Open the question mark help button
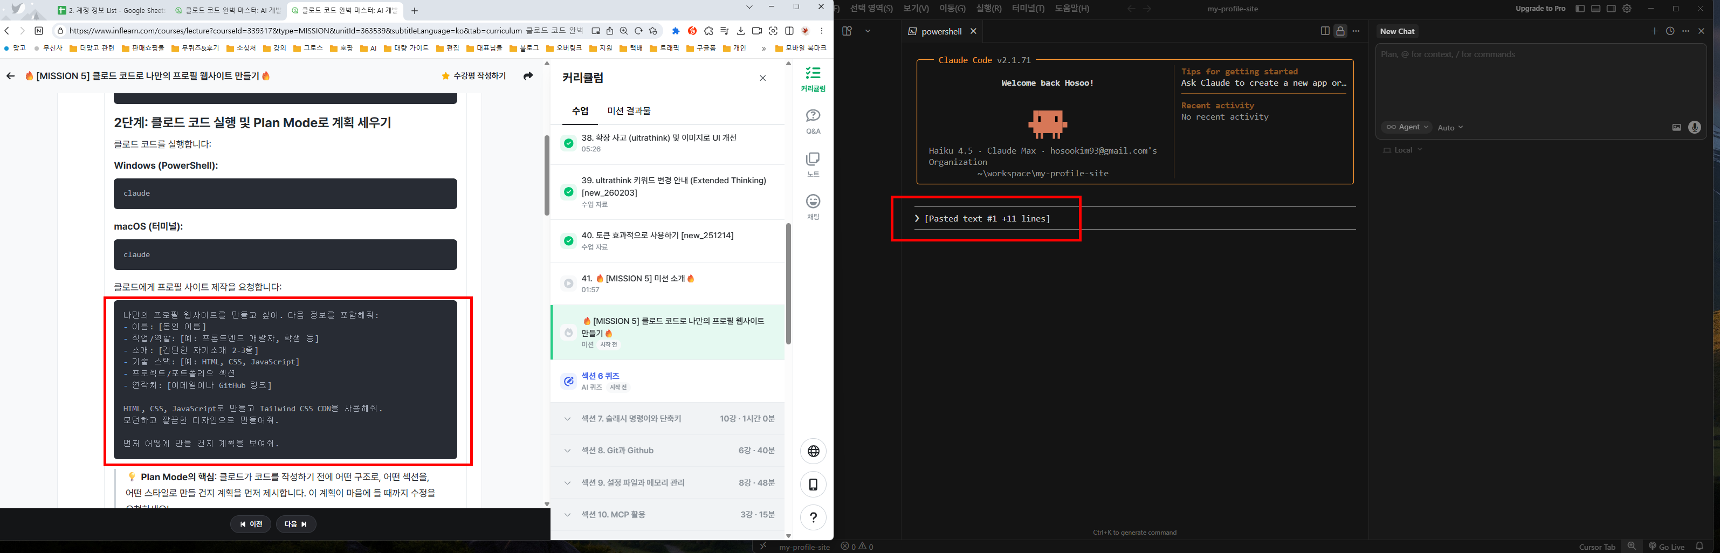This screenshot has height=553, width=1720. 813,517
